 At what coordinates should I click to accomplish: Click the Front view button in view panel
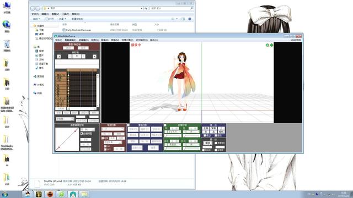pyautogui.click(x=206, y=128)
